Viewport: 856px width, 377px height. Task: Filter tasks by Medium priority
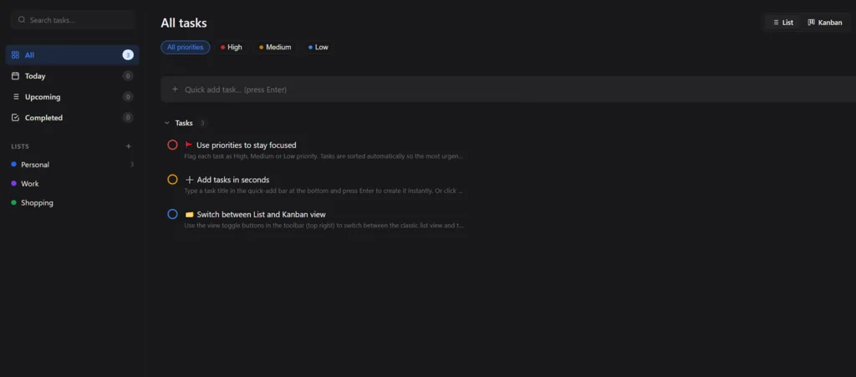(275, 48)
